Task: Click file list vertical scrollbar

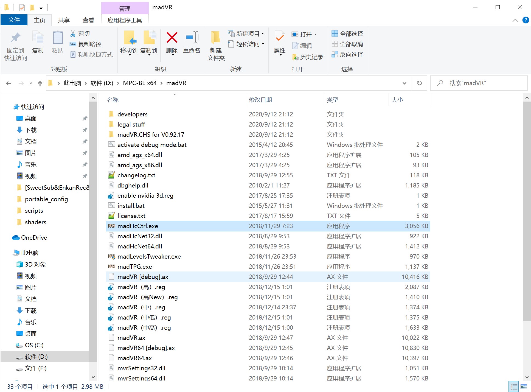Action: coord(527,211)
